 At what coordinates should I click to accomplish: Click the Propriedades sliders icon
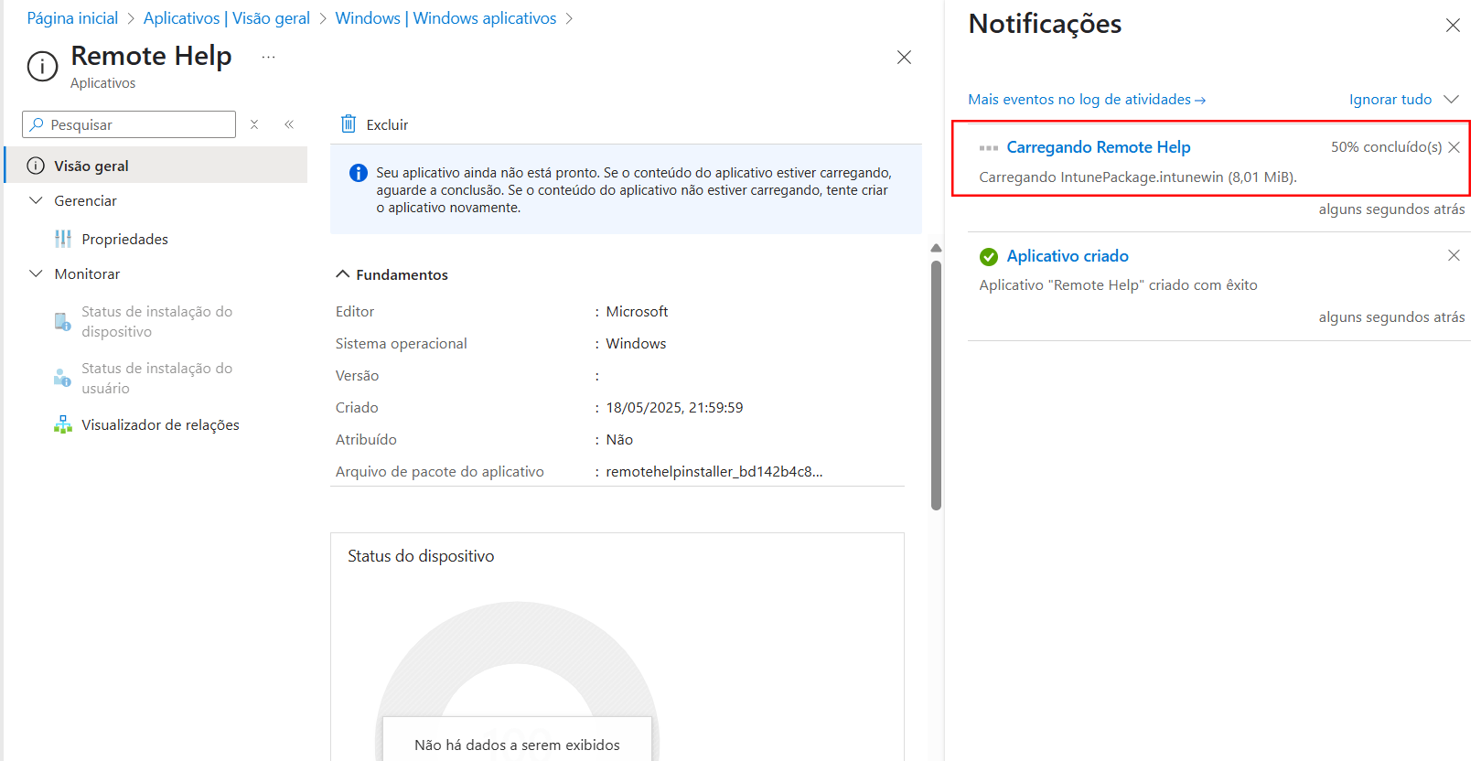pos(63,239)
